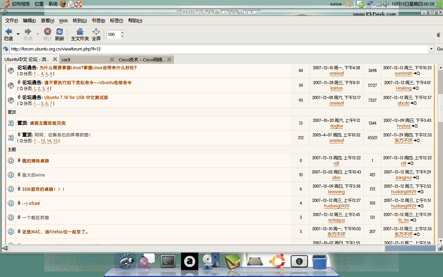The image size is (443, 277).
Task: Go back with the 后退 arrow button
Action: [x=8, y=34]
